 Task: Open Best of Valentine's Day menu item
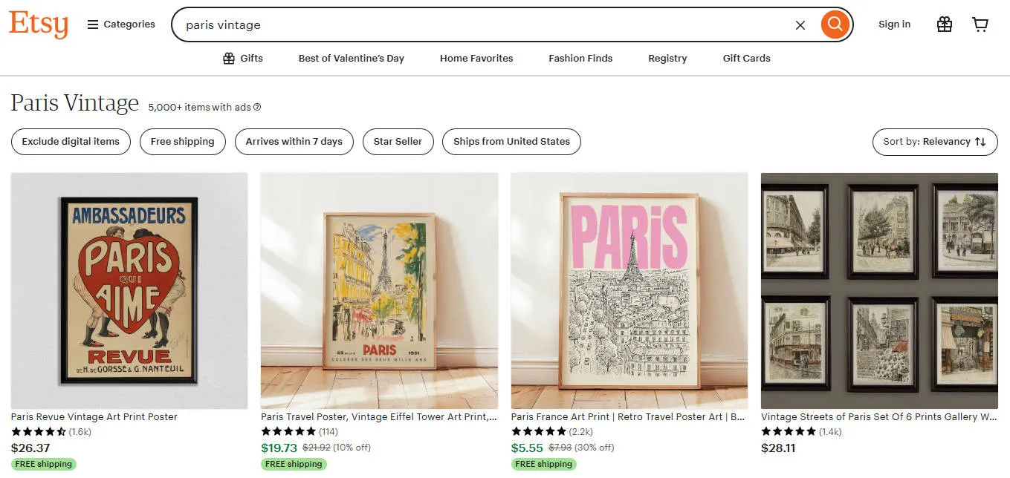[351, 59]
